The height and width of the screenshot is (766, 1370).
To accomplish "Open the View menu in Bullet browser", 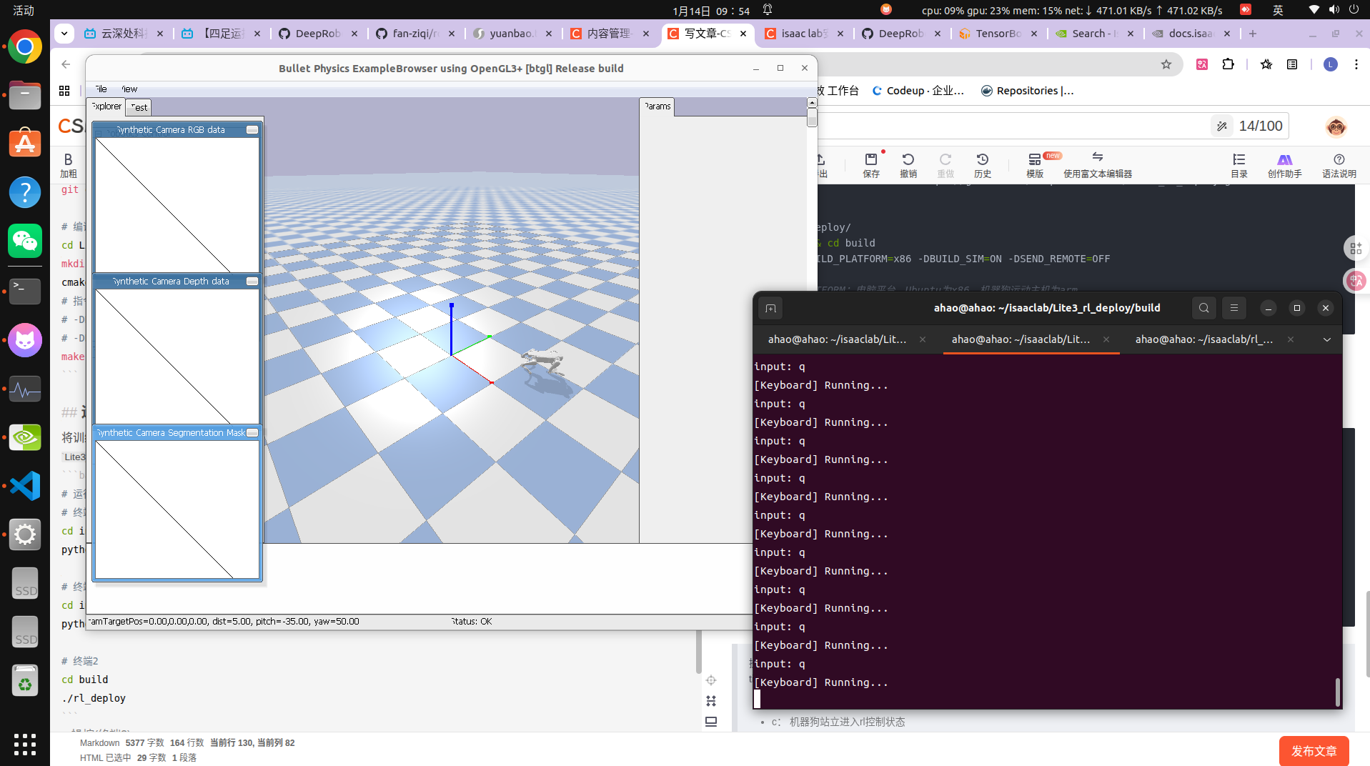I will (x=129, y=89).
